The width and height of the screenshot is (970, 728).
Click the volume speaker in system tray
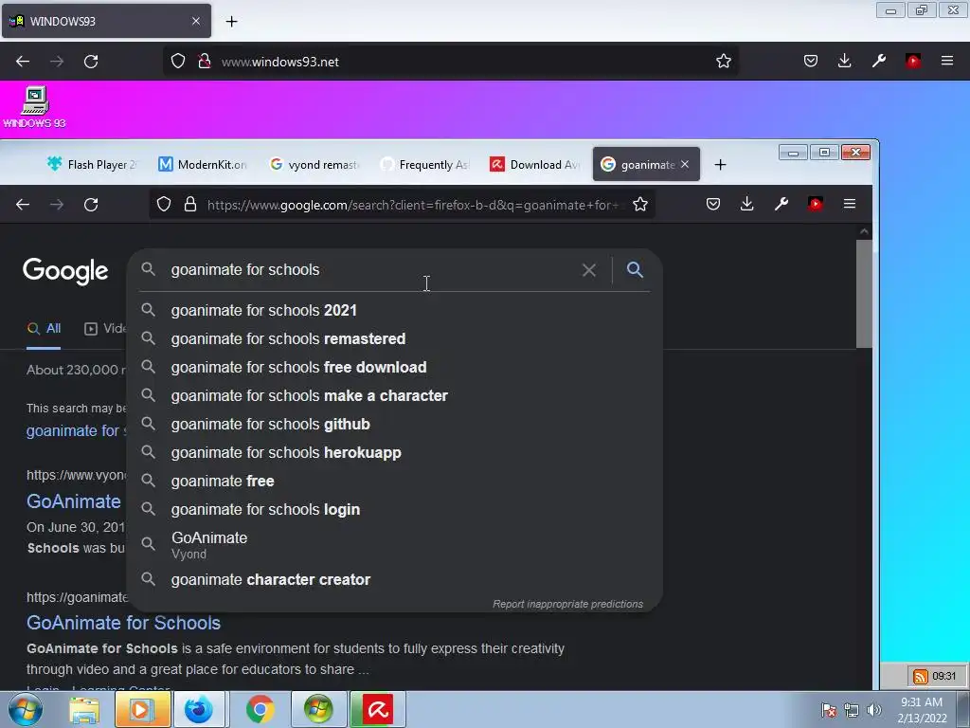click(873, 710)
